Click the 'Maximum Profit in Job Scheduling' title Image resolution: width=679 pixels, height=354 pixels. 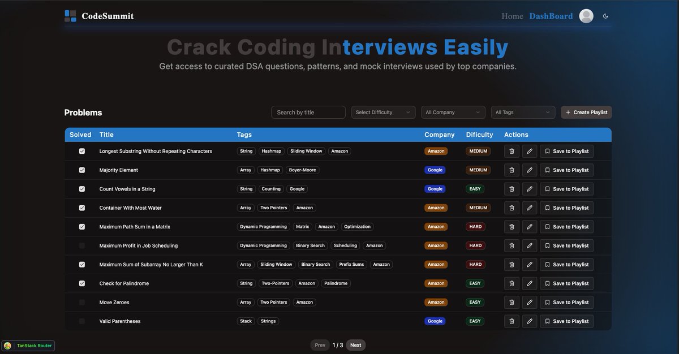pos(139,245)
